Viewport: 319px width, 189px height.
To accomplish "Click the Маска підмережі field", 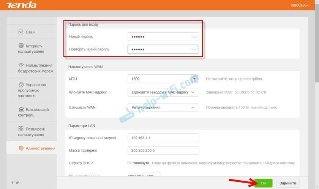I will coord(163,150).
